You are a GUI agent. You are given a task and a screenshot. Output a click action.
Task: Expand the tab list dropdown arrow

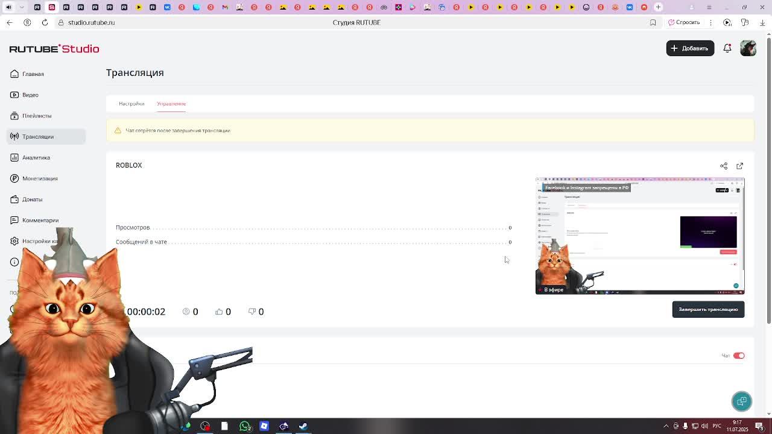22,7
